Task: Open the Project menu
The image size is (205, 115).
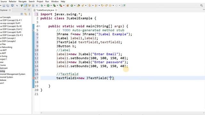Action: [40, 1]
